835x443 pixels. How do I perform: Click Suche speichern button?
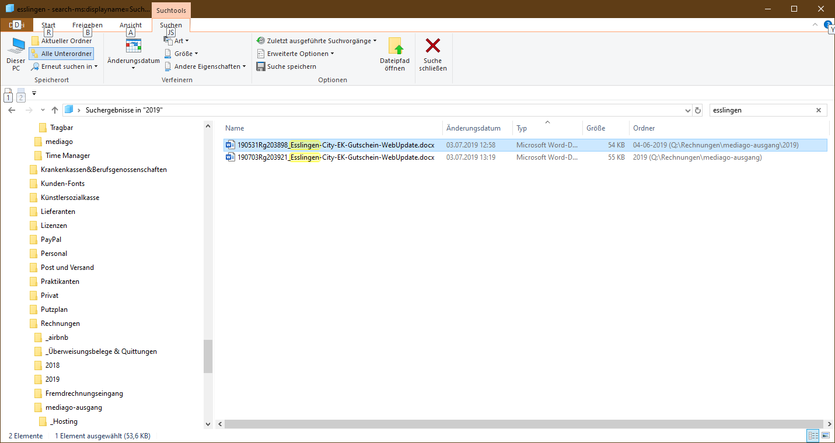[287, 66]
